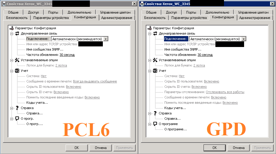Screen dimensions: 276x154
Task: Click the printer title bar icon in GPD window
Action: 142,4
